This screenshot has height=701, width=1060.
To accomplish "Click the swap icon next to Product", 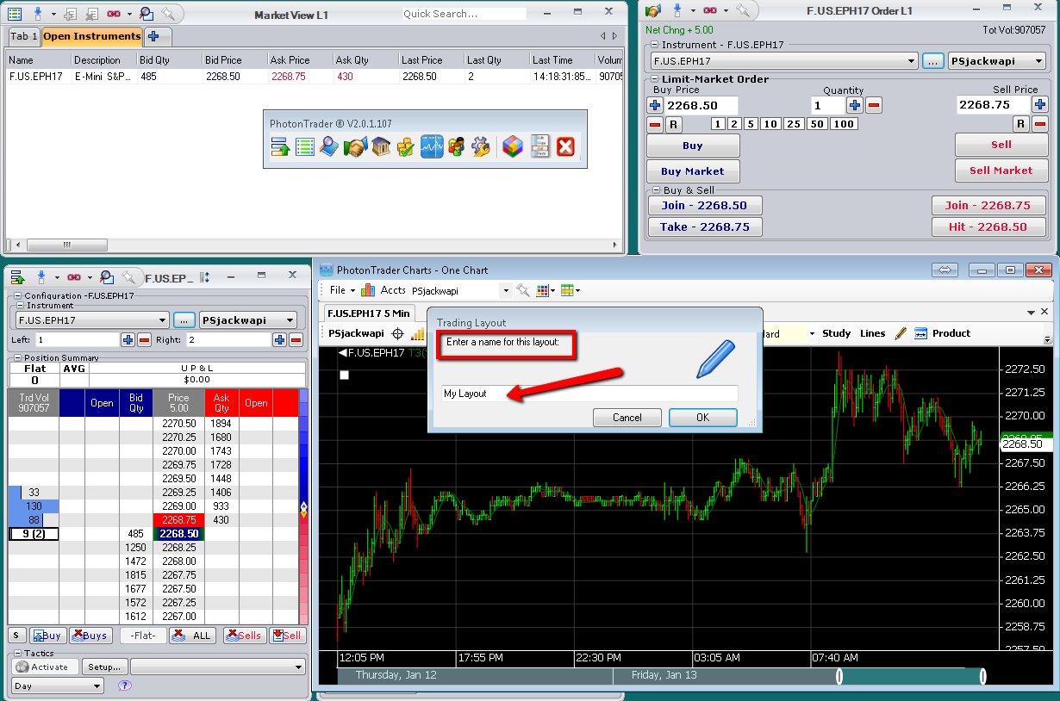I will click(921, 333).
